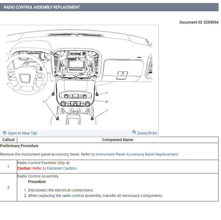Screen dimensions: 221x220
Task: Open Instrument Panel Accessory Bezel Replacement link
Action: pyautogui.click(x=137, y=154)
